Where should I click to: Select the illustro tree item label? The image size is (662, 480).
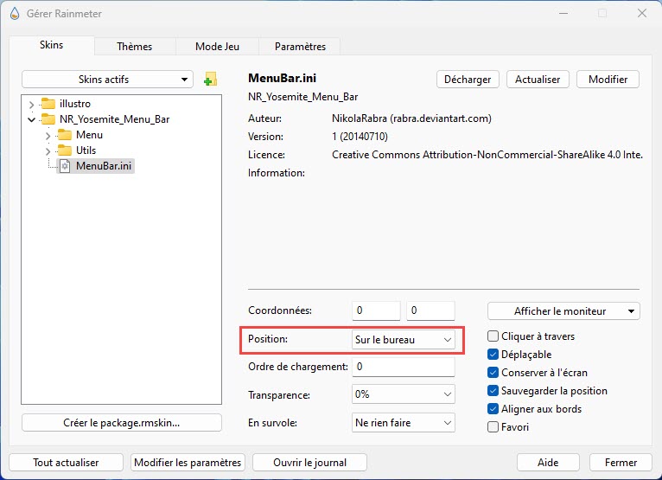tap(74, 104)
